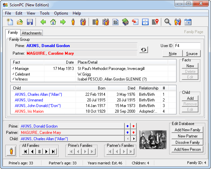Image resolution: width=211 pixels, height=169 pixels.
Task: Click the New database toolbar icon
Action: pyautogui.click(x=10, y=22)
